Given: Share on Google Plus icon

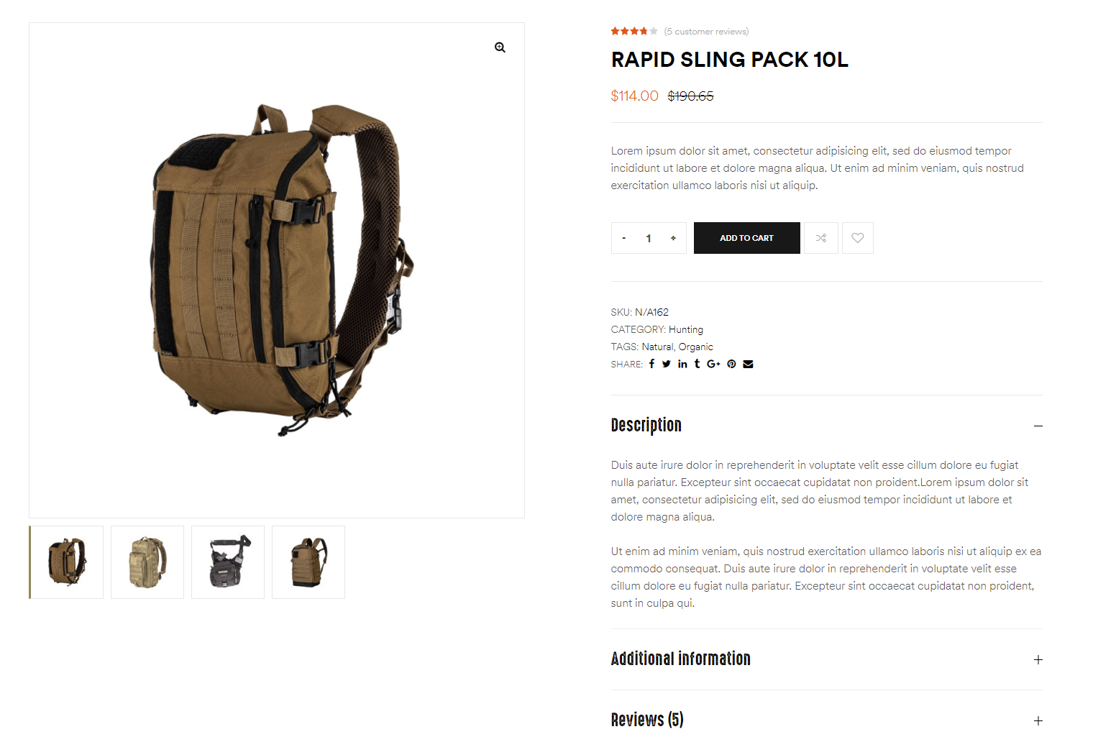Looking at the screenshot, I should coord(713,364).
